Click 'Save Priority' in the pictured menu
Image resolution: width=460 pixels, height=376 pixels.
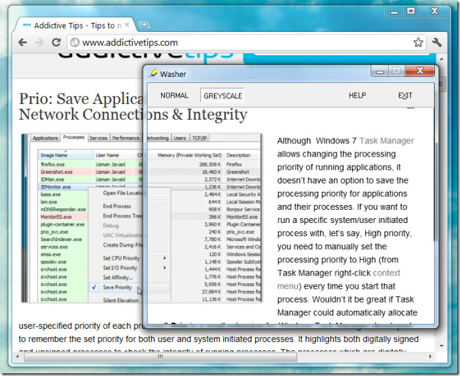click(x=117, y=287)
